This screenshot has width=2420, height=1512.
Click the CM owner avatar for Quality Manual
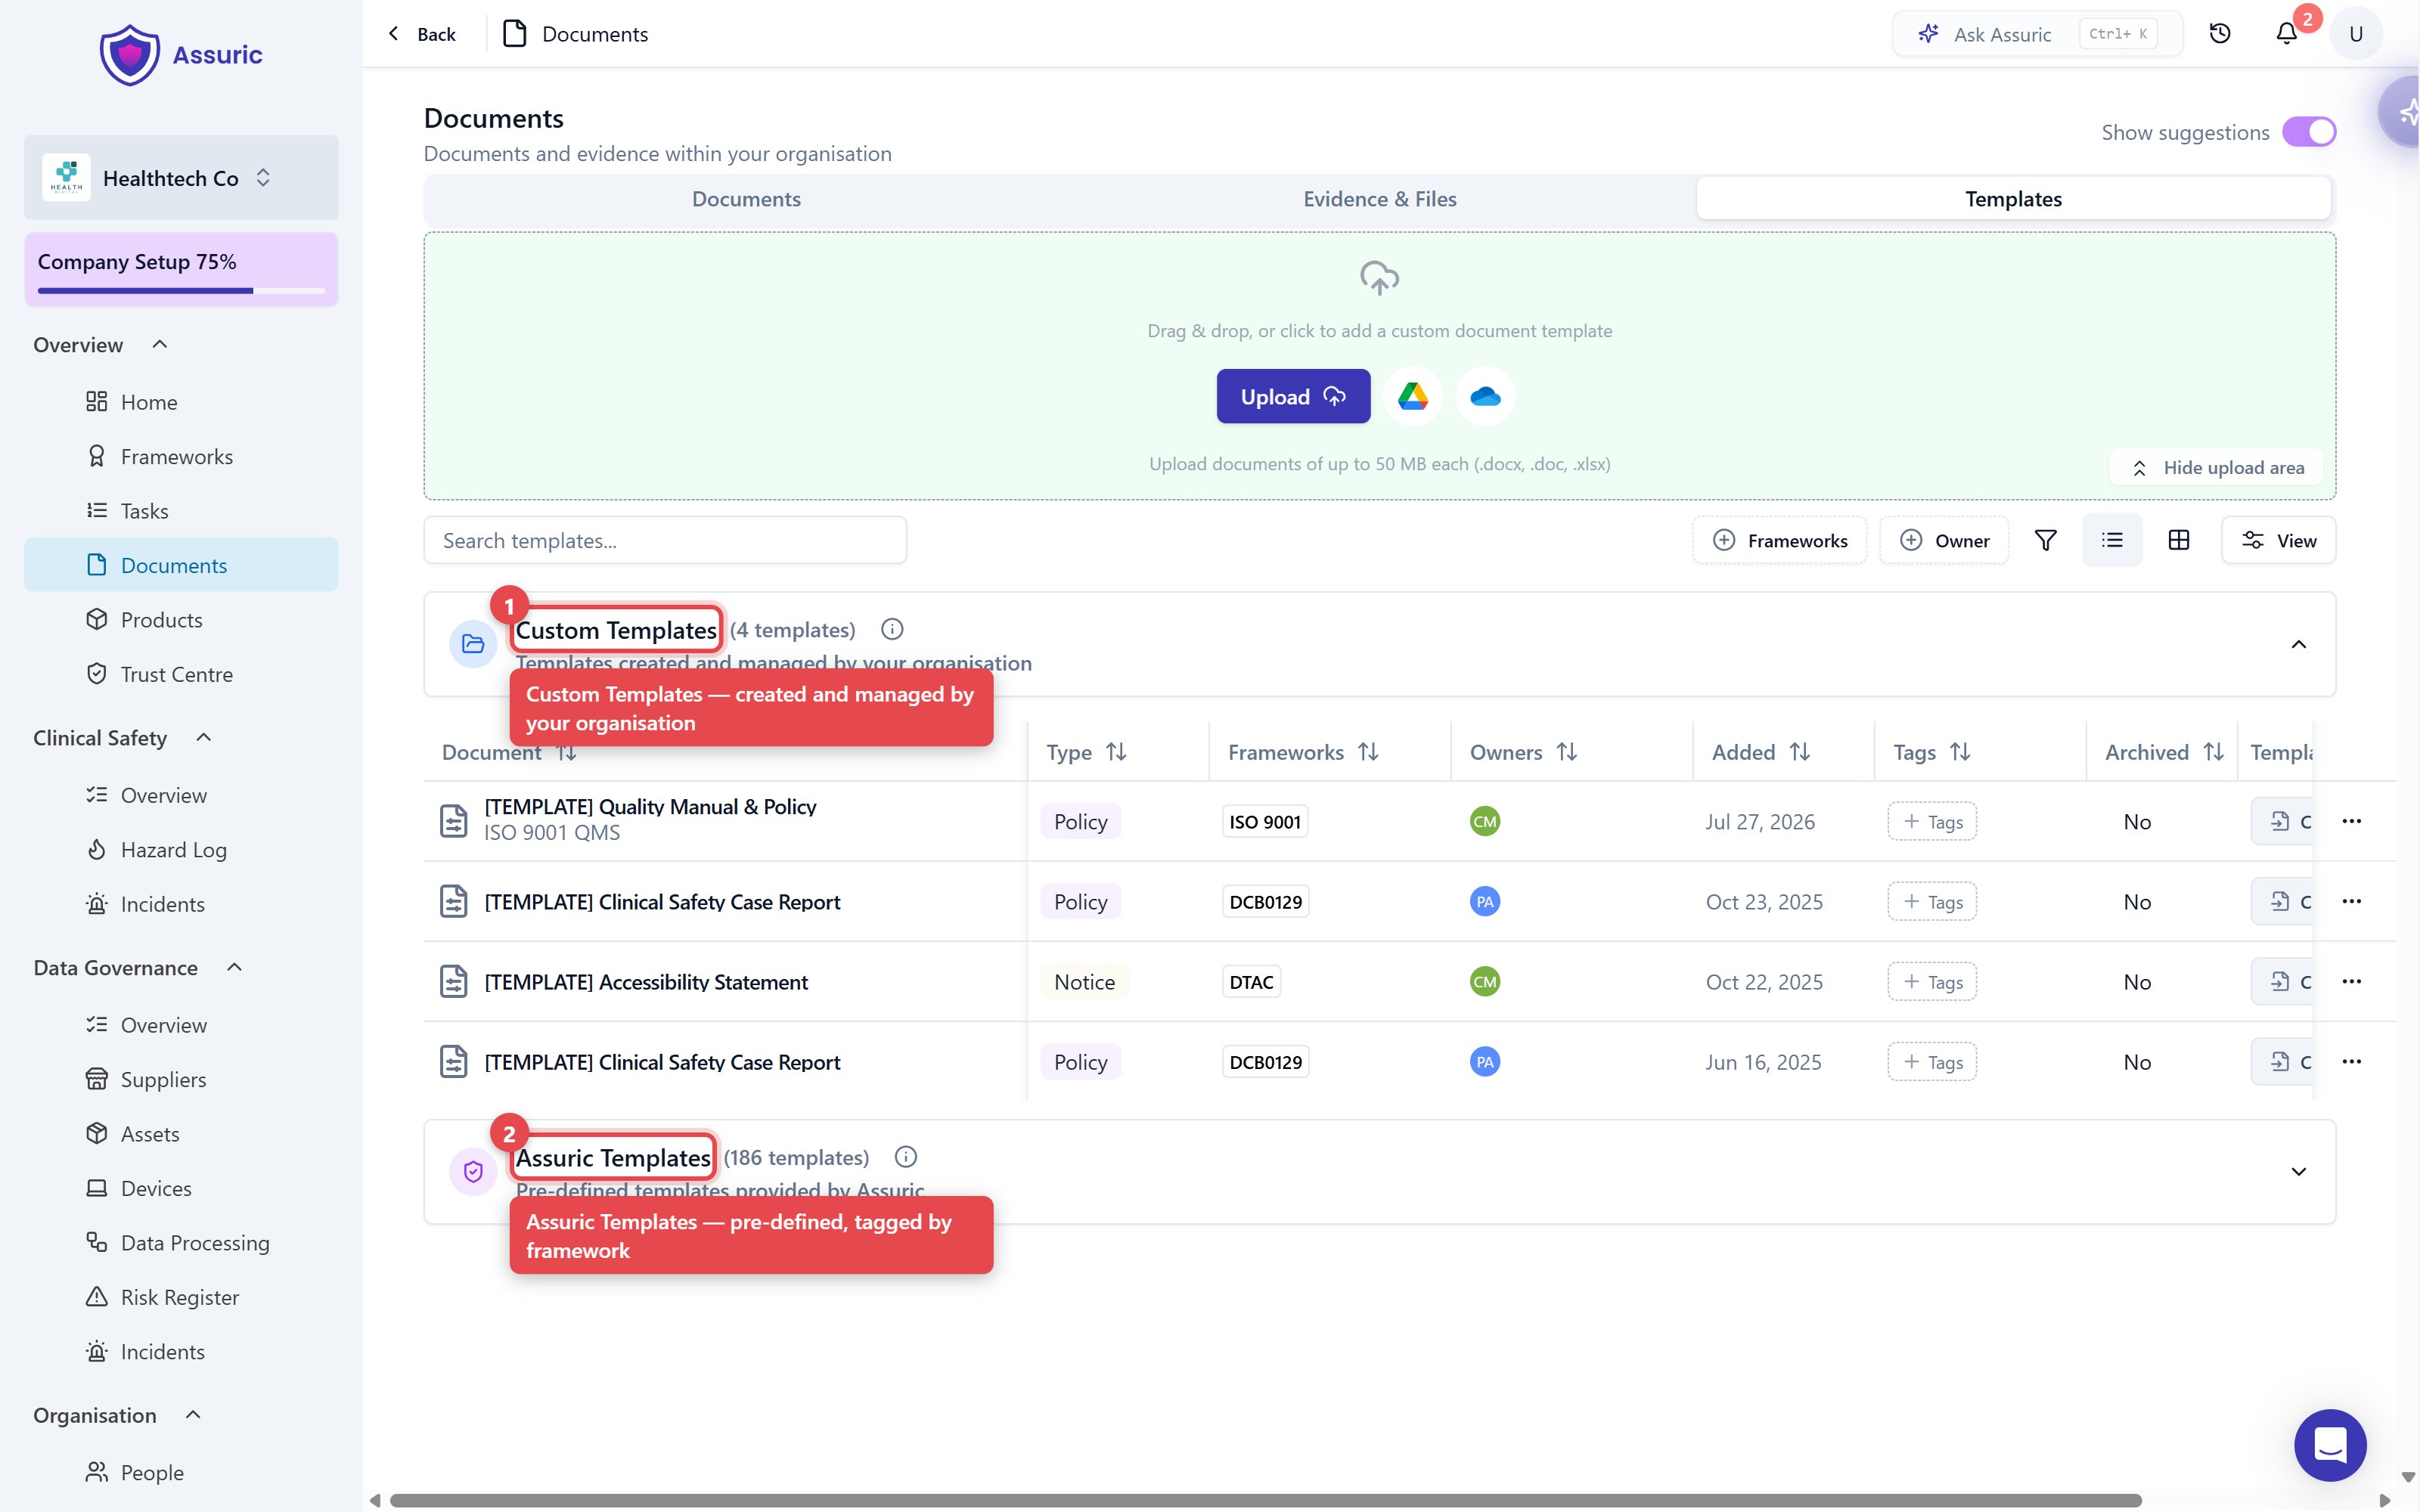coord(1484,822)
